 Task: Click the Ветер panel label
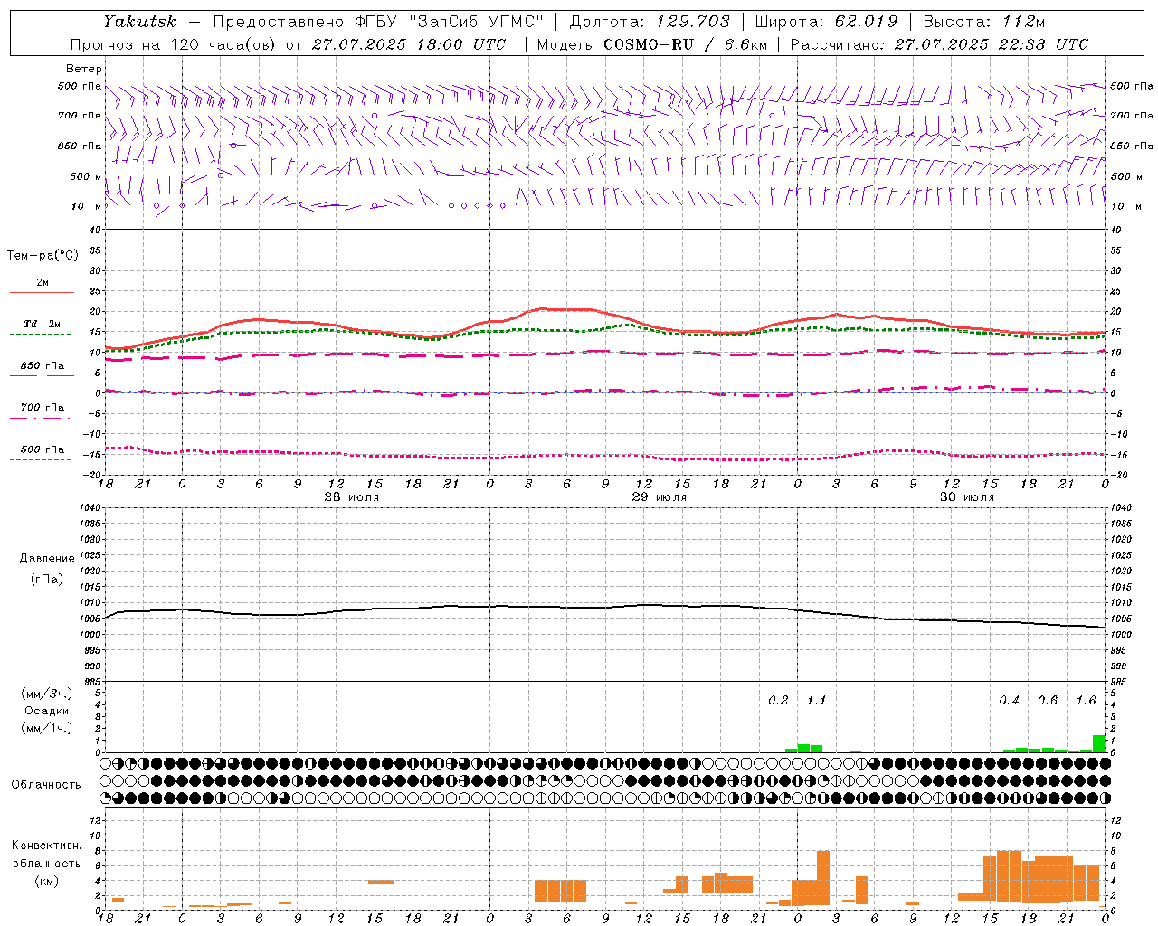click(84, 69)
